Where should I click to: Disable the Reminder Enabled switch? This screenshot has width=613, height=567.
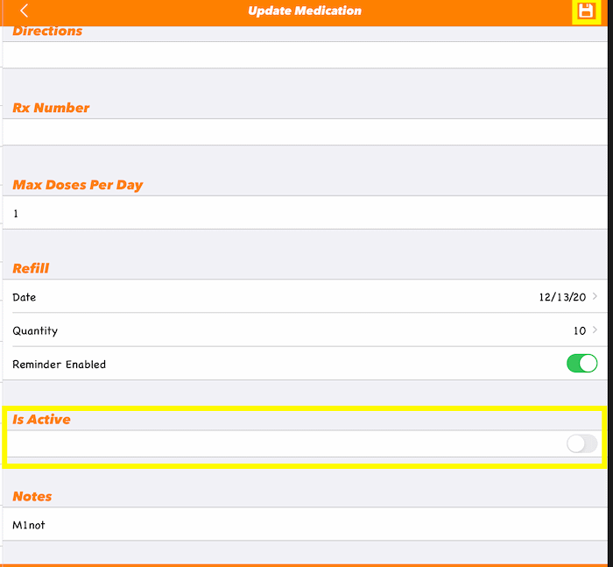coord(581,364)
